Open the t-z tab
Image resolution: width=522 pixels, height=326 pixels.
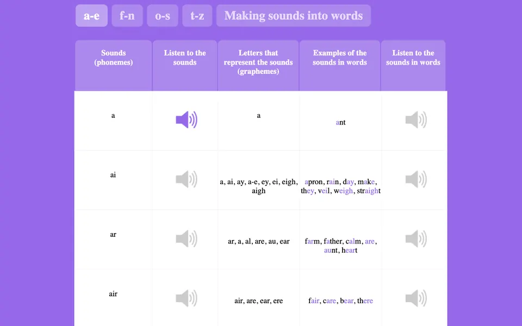[x=197, y=16]
